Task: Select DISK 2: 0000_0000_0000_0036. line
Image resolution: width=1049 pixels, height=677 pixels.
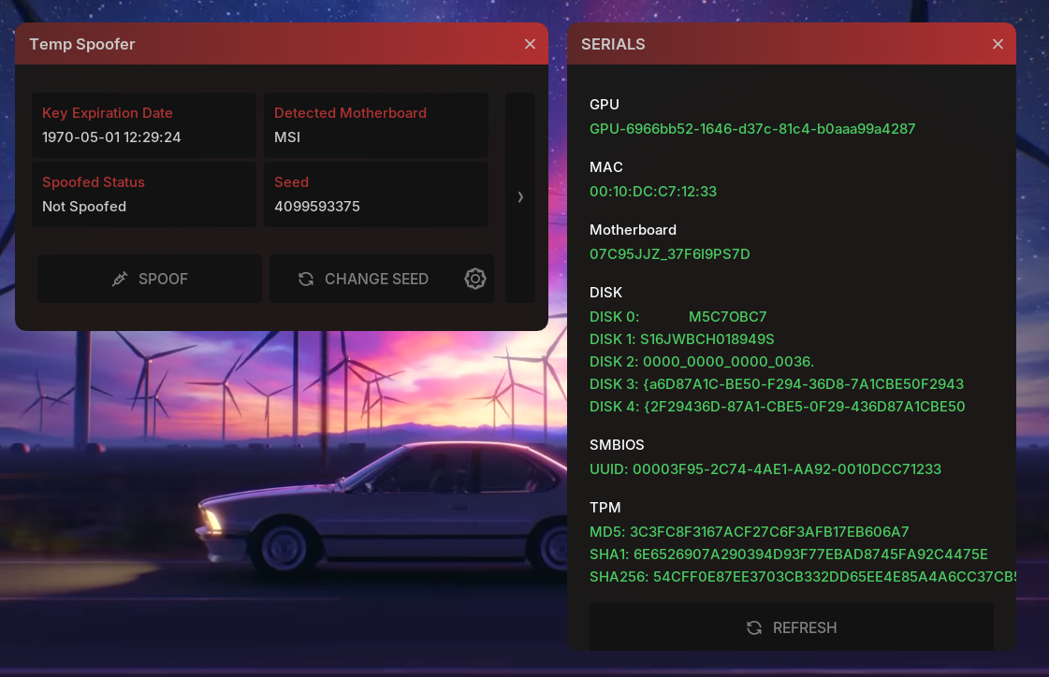Action: click(702, 362)
